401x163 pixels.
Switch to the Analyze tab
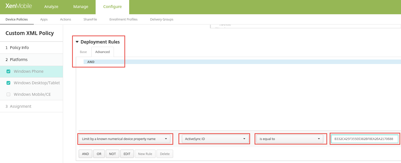[51, 7]
